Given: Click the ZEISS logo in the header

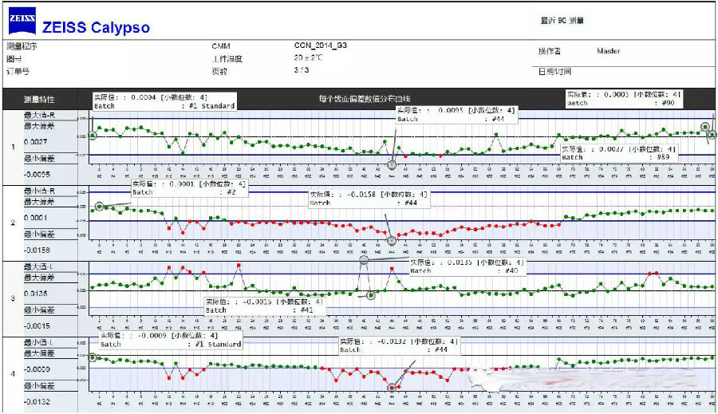Looking at the screenshot, I should 22,21.
